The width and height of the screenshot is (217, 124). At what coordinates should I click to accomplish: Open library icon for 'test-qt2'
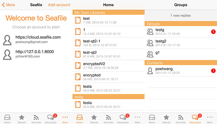[78, 54]
